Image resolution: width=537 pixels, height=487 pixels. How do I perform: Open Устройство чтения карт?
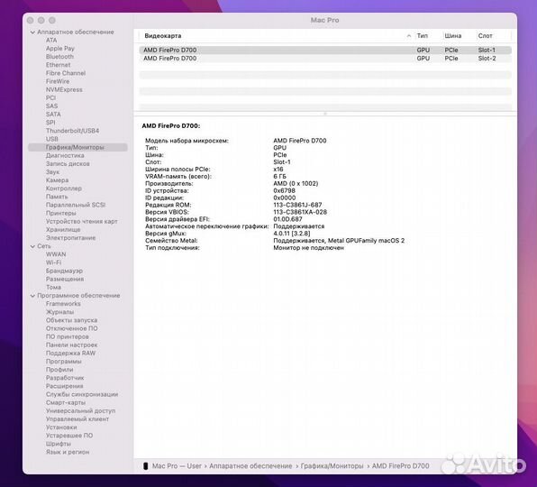(x=81, y=221)
